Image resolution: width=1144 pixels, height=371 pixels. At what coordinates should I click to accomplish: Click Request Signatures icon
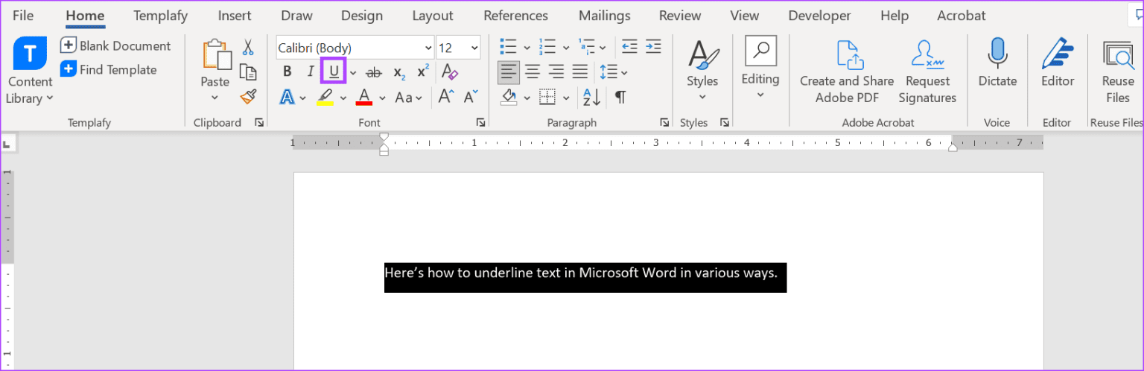927,55
